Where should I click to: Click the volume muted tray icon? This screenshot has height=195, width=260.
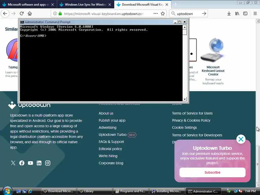241,191
